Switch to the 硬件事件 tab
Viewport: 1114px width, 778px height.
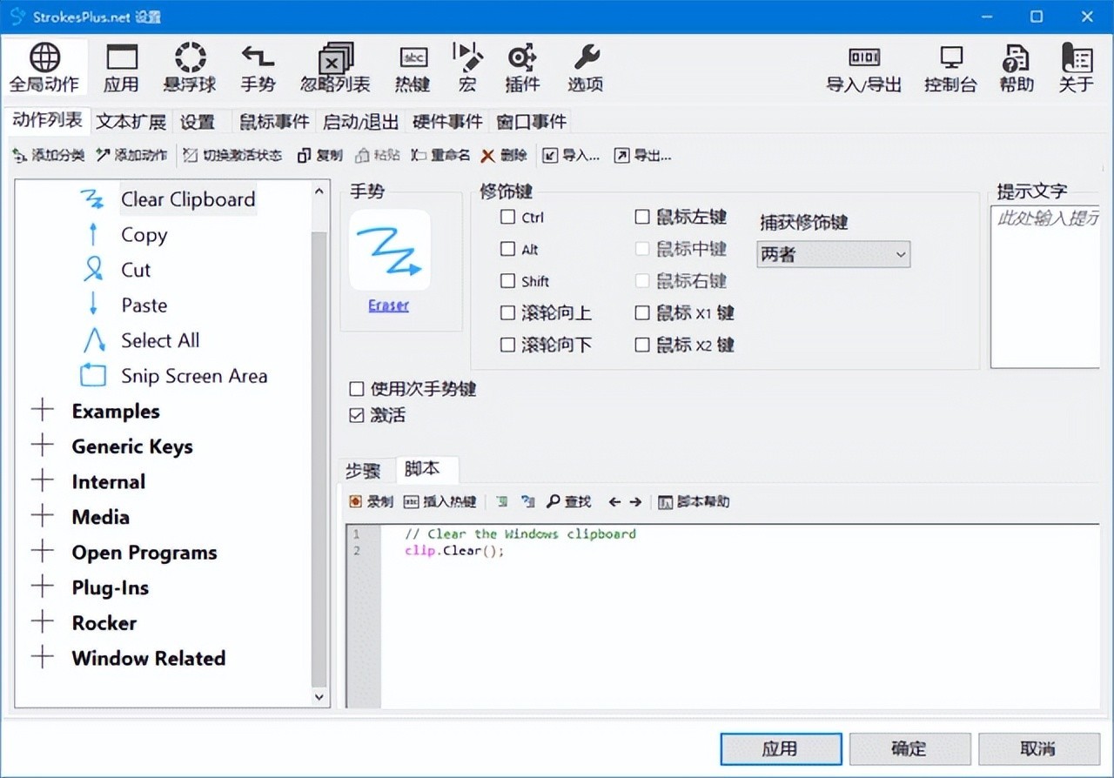(x=447, y=121)
